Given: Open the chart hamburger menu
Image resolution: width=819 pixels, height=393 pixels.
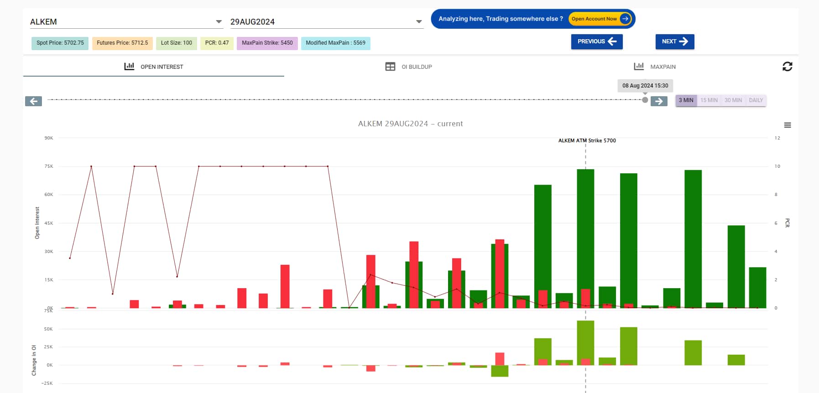Looking at the screenshot, I should 787,125.
